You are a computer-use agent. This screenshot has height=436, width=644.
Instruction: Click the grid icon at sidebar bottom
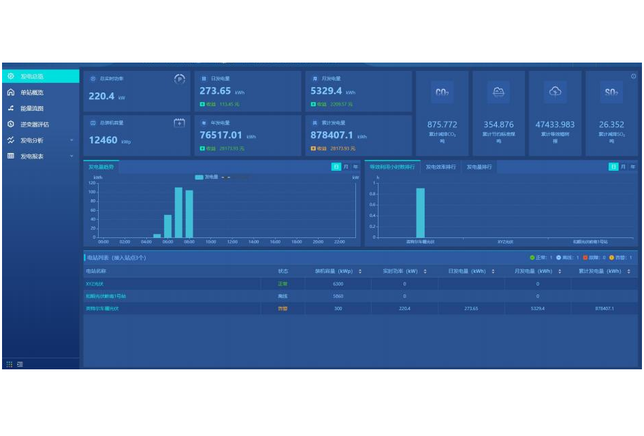pyautogui.click(x=10, y=364)
